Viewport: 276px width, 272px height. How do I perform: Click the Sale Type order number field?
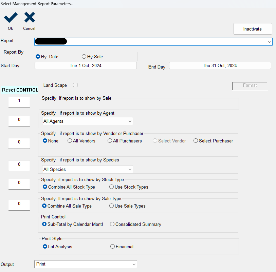click(19, 205)
